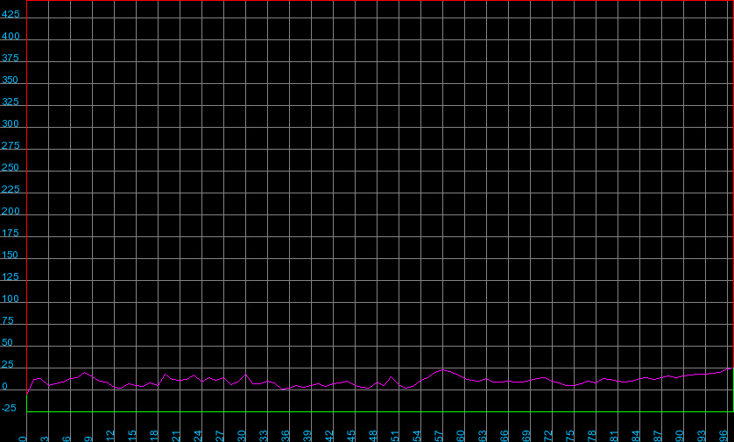Select the x-axis value 78
This screenshot has width=734, height=442.
[593, 436]
